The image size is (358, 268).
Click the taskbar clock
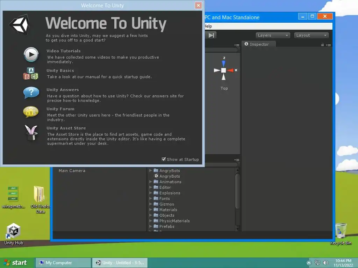point(343,263)
